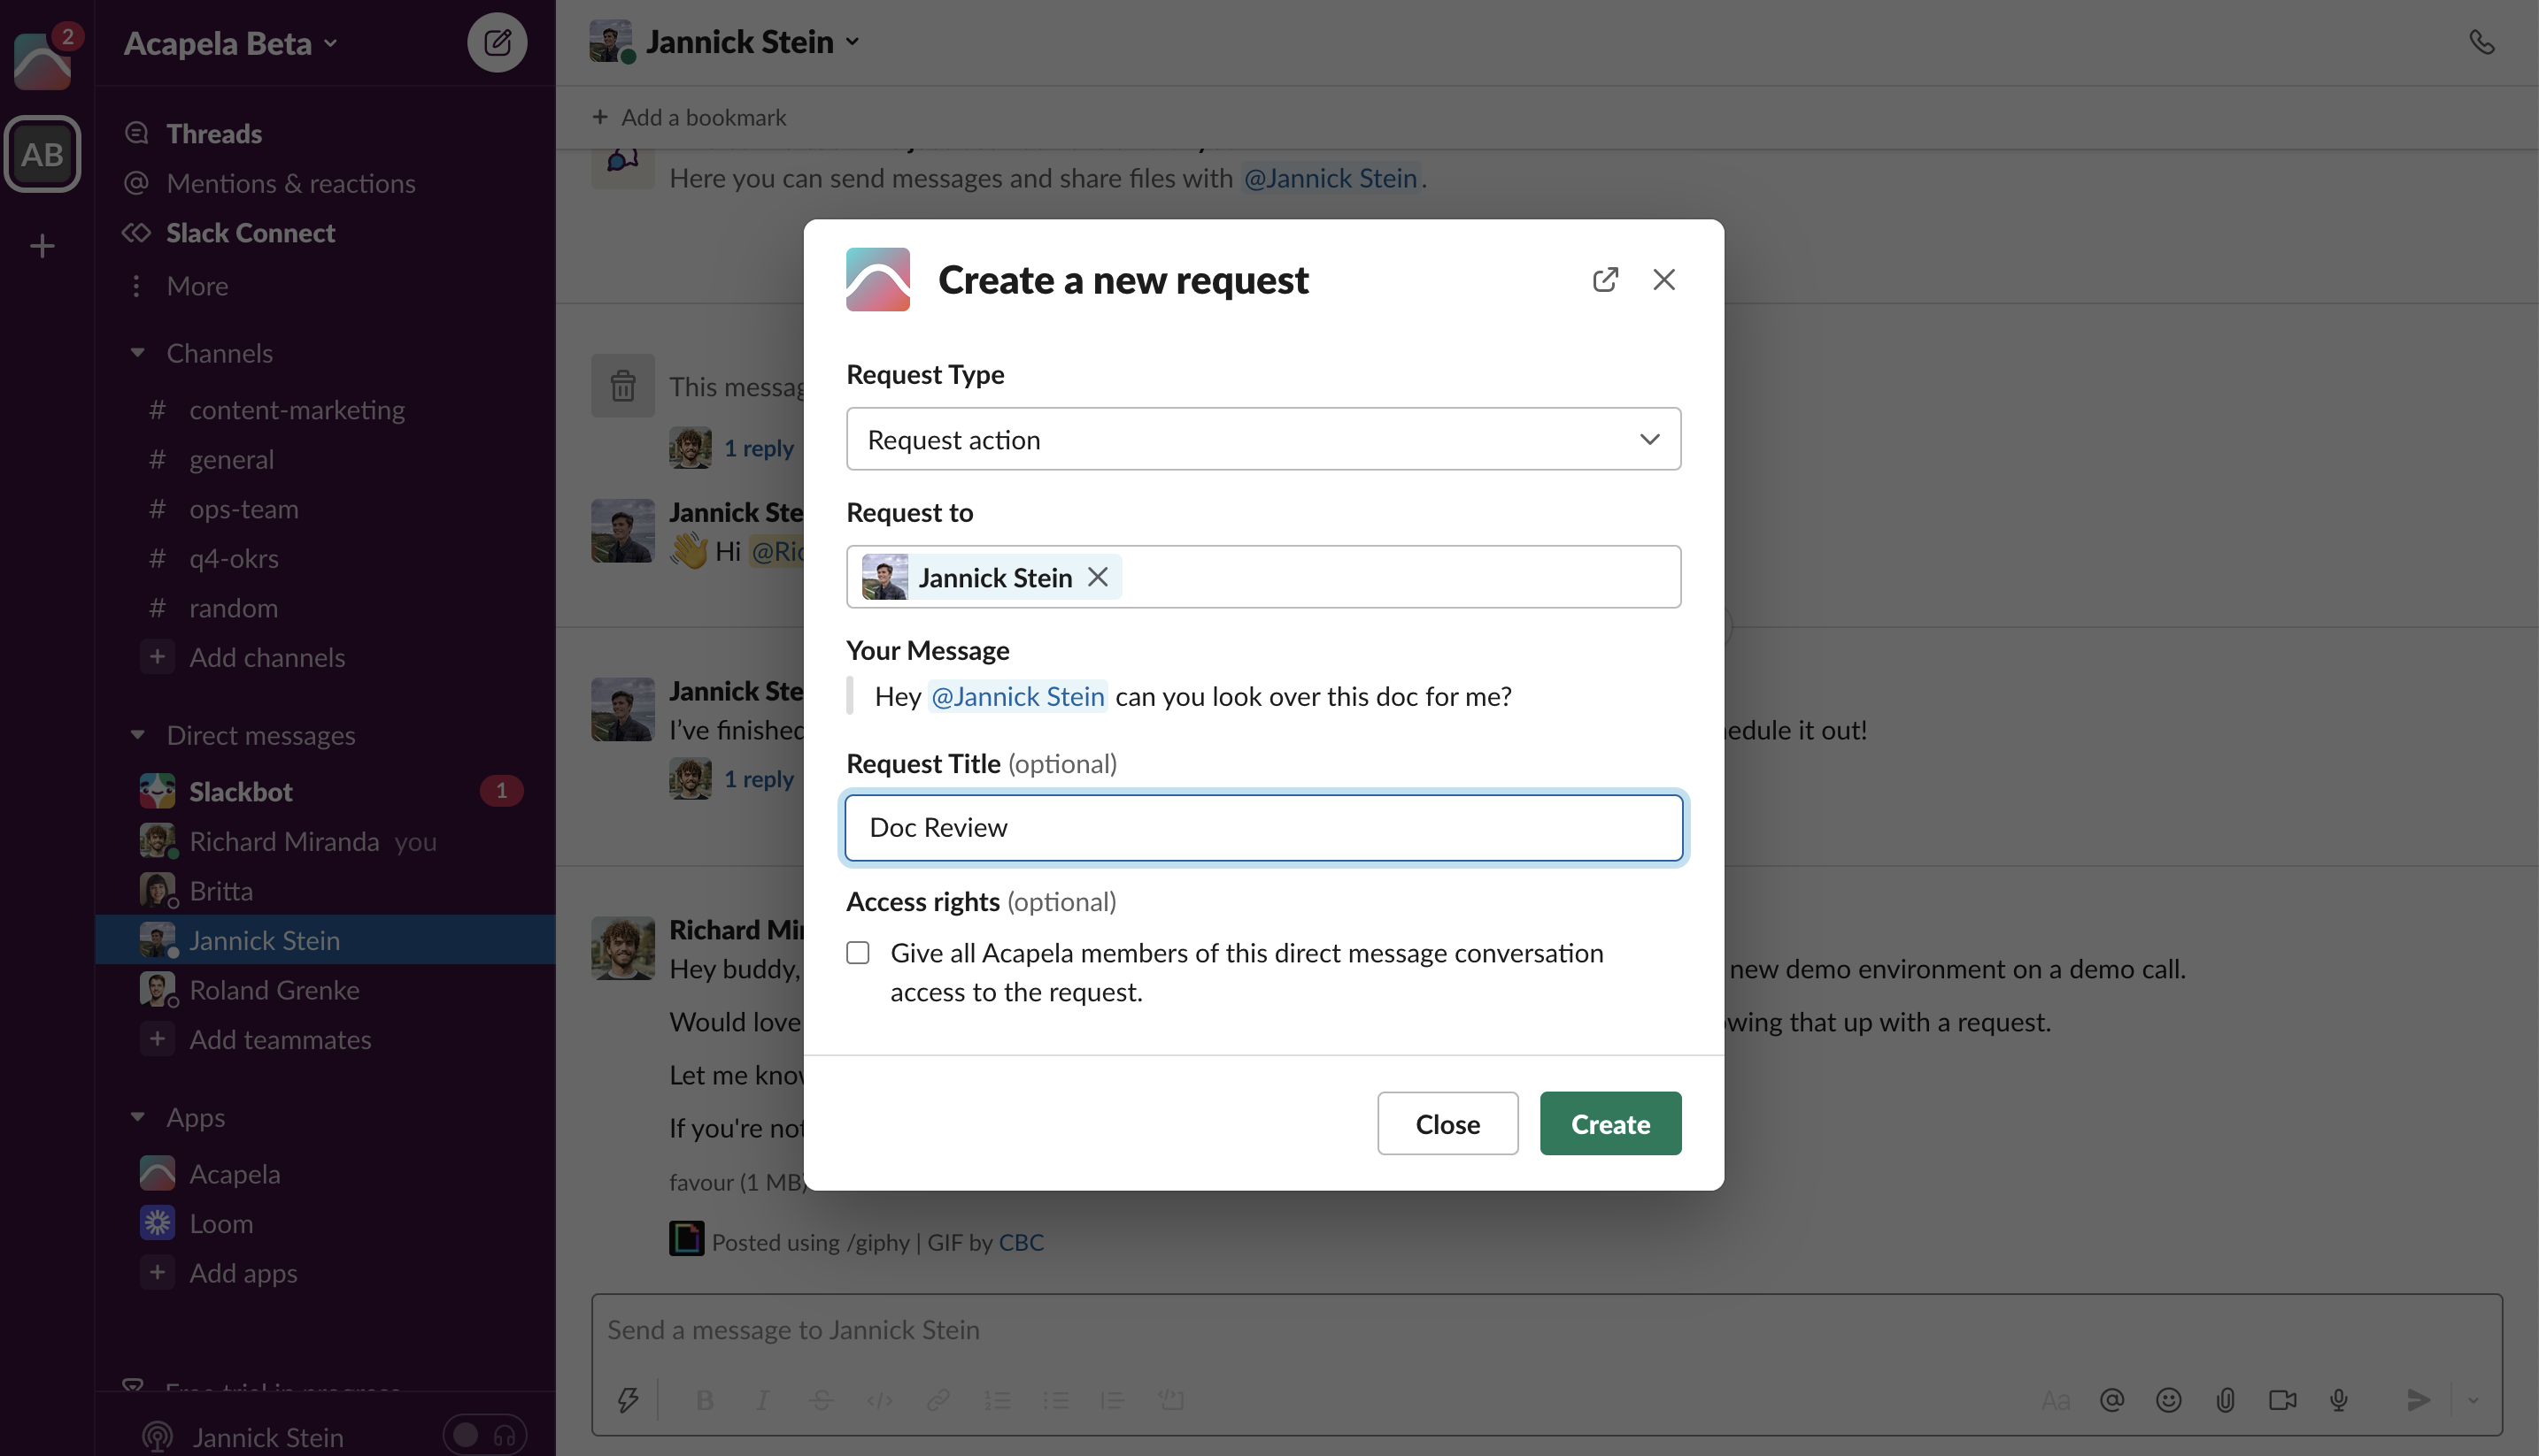Enable access rights checkbox for members
The image size is (2539, 1456).
click(x=858, y=953)
